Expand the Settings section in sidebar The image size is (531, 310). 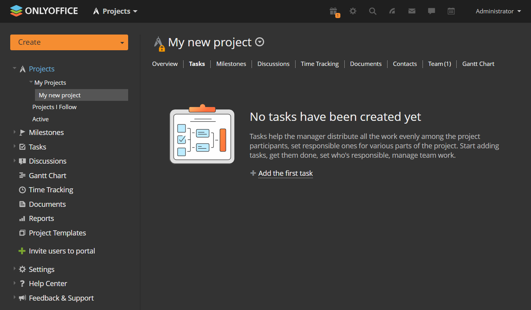pyautogui.click(x=15, y=269)
